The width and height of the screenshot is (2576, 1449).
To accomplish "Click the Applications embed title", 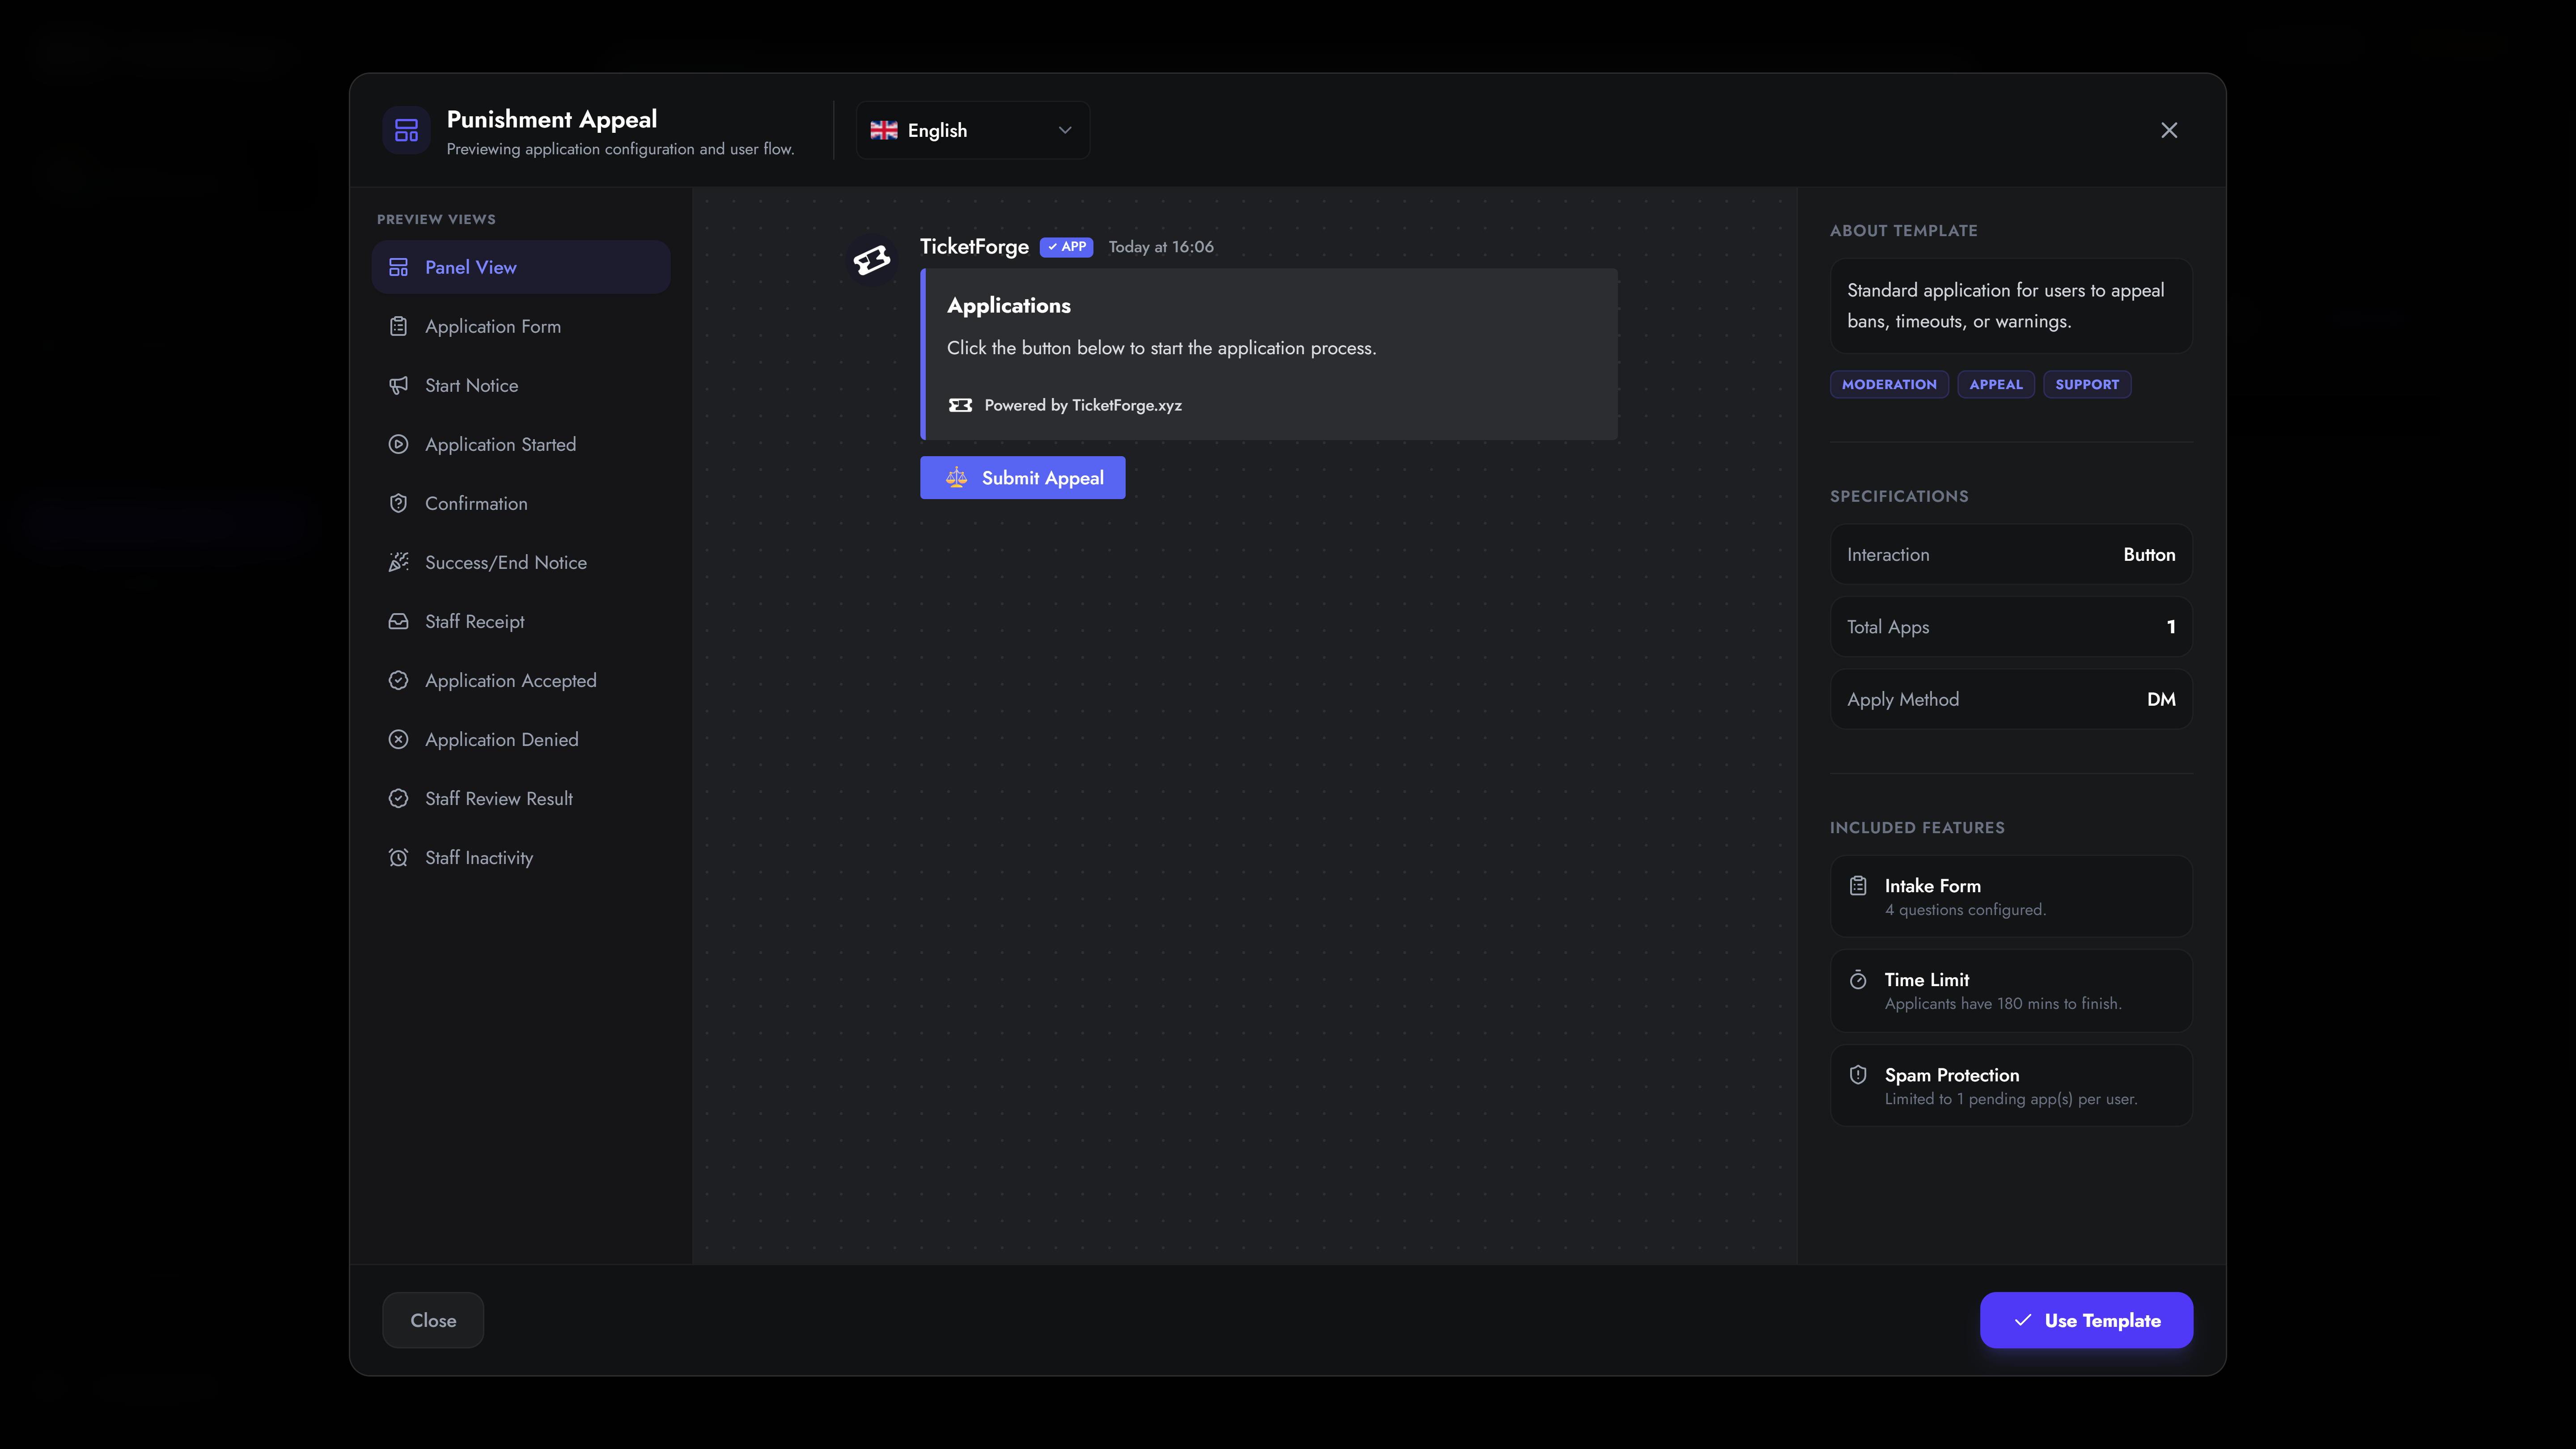I will point(1008,306).
